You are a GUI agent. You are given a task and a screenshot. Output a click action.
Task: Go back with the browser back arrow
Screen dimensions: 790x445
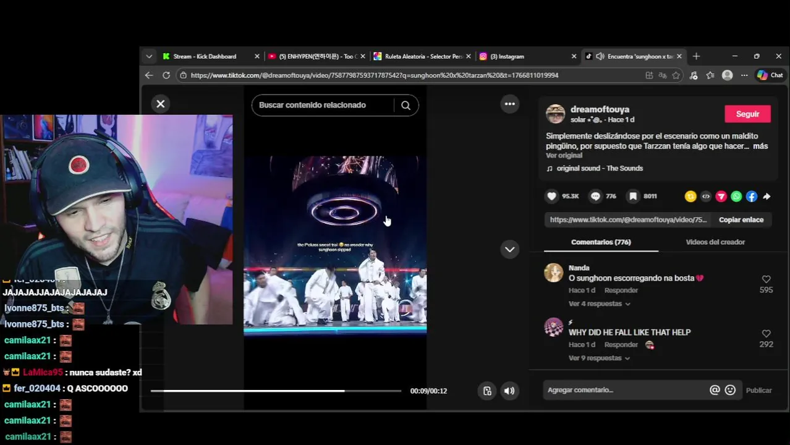pos(149,75)
